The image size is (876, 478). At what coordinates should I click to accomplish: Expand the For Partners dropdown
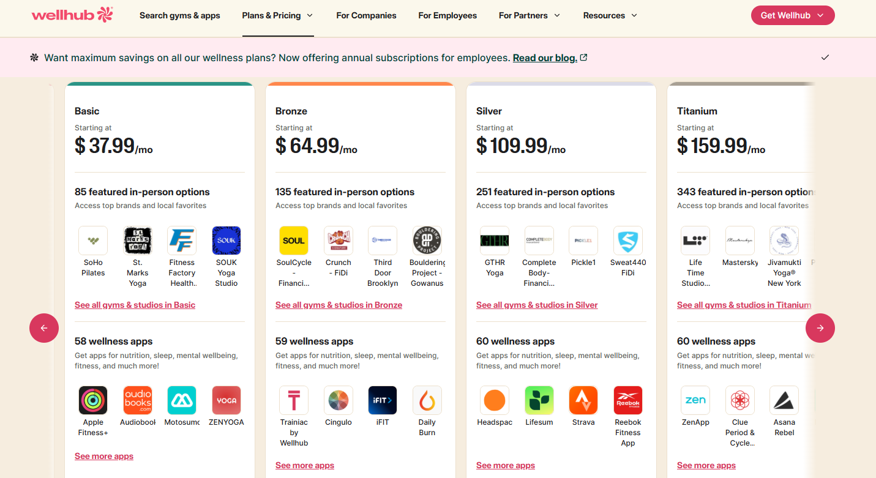(x=530, y=15)
